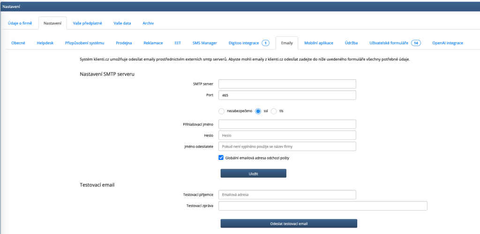Viewport: 480px width, 234px height.
Task: Focus the SMTP server input field
Action: (287, 84)
